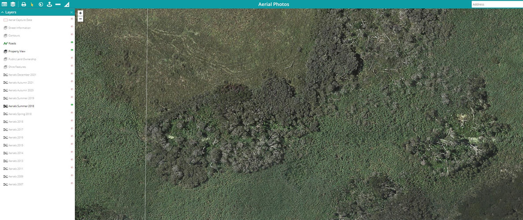Show the Aerials Spring 2018 layer eye

point(72,113)
